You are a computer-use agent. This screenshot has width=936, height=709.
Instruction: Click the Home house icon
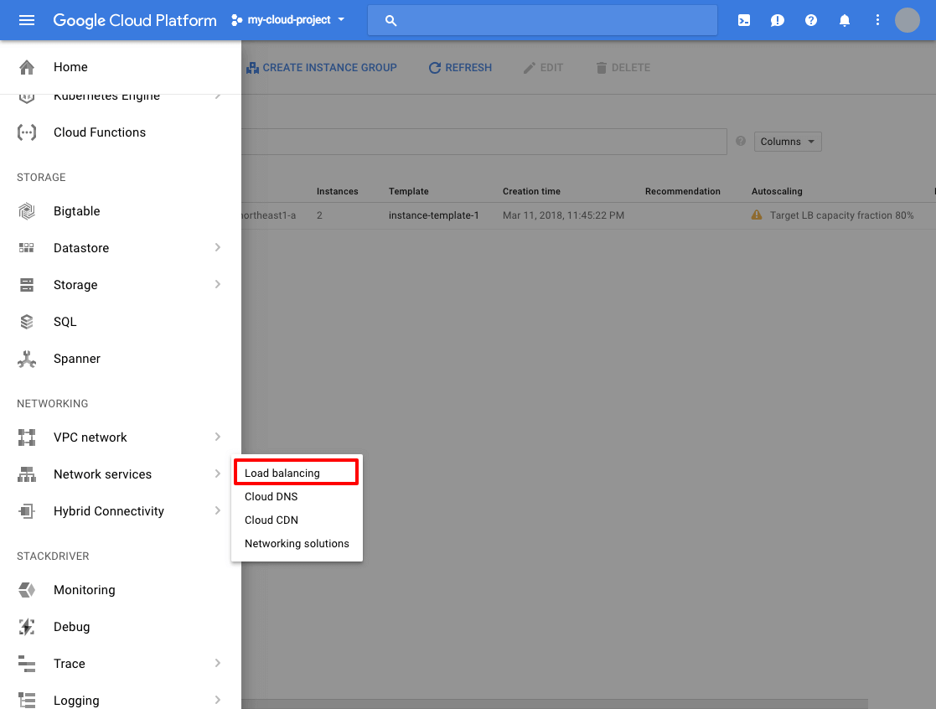pos(27,67)
